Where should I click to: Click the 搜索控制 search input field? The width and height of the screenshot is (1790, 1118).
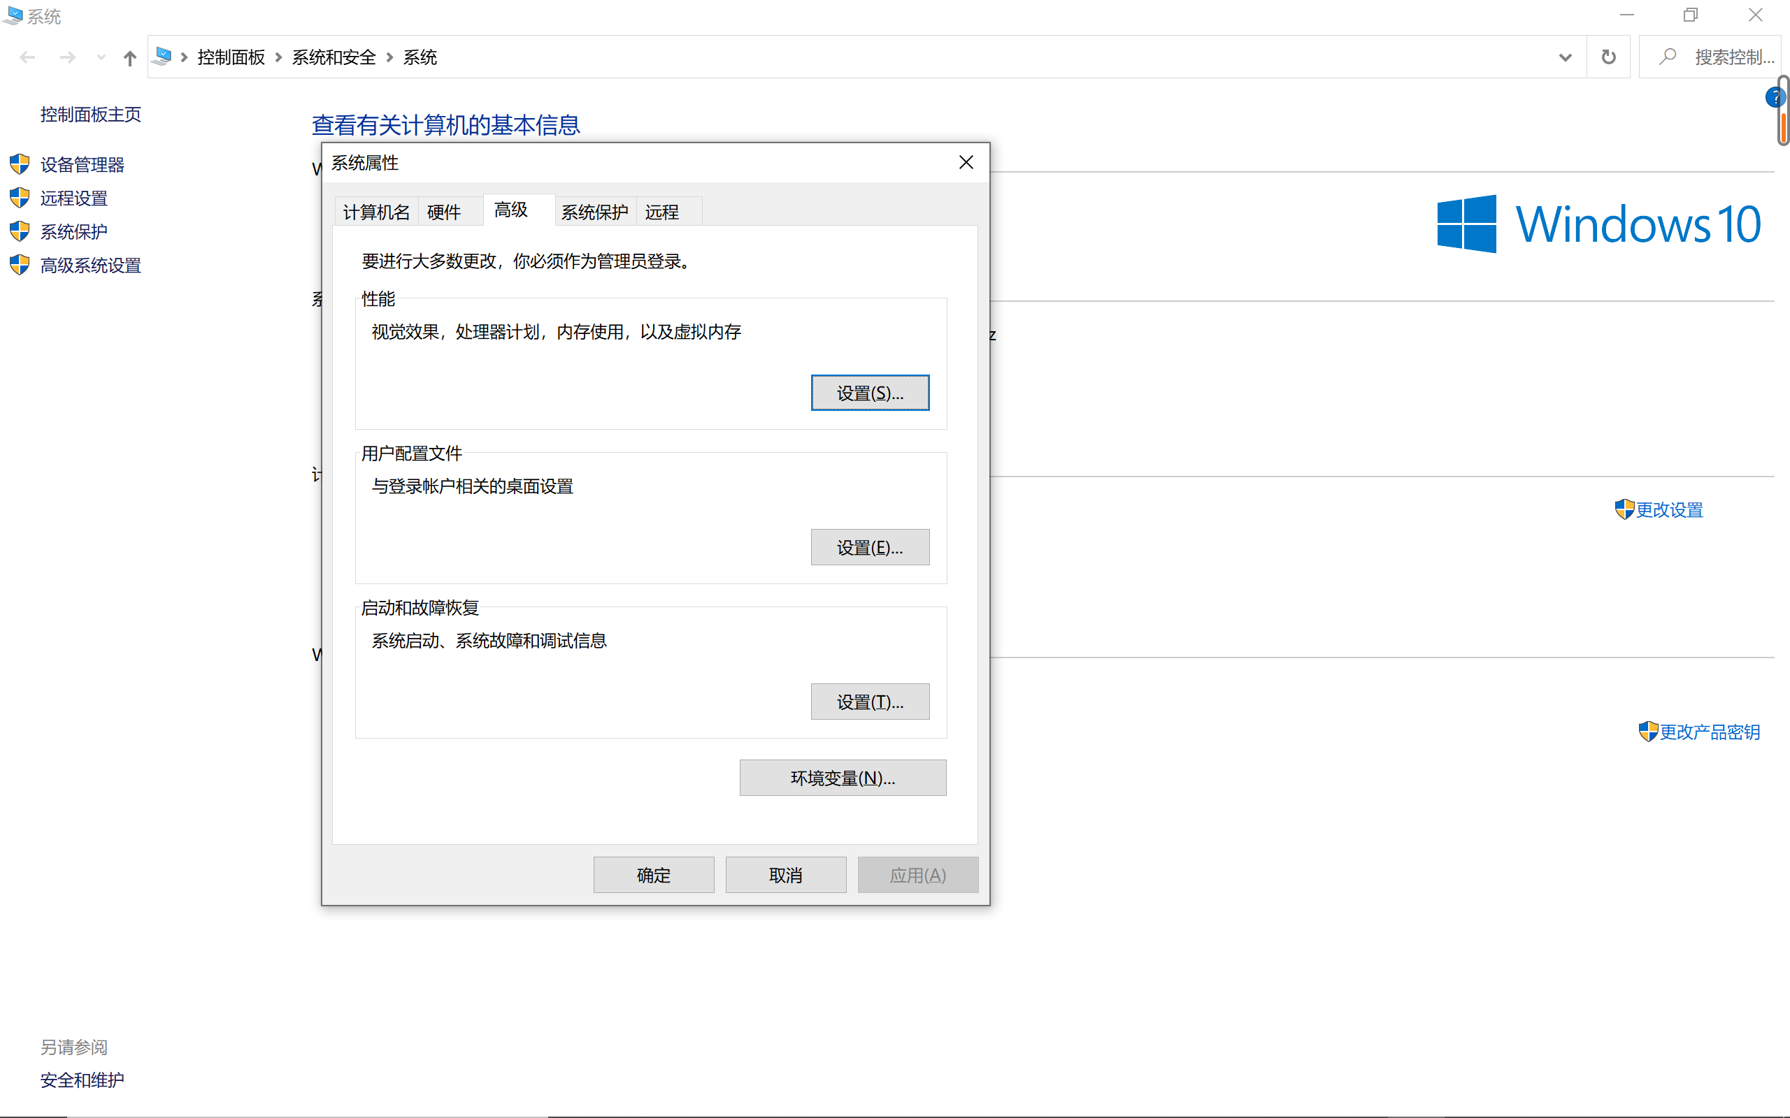(x=1731, y=57)
